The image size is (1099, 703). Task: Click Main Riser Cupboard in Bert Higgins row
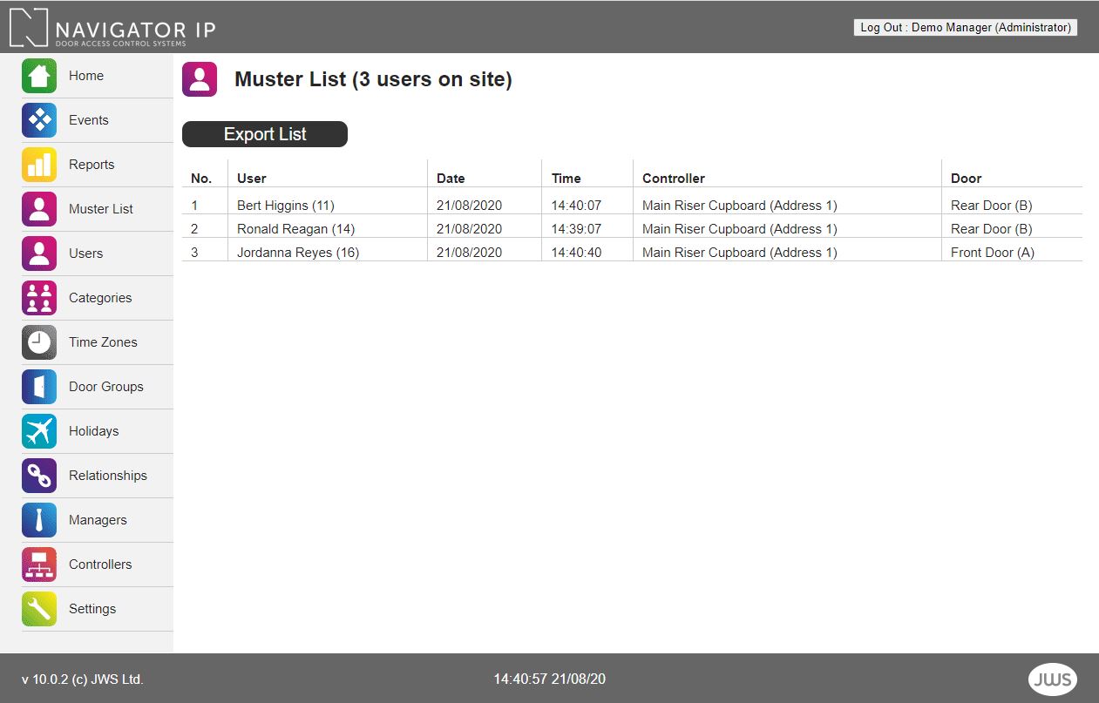[x=740, y=206]
